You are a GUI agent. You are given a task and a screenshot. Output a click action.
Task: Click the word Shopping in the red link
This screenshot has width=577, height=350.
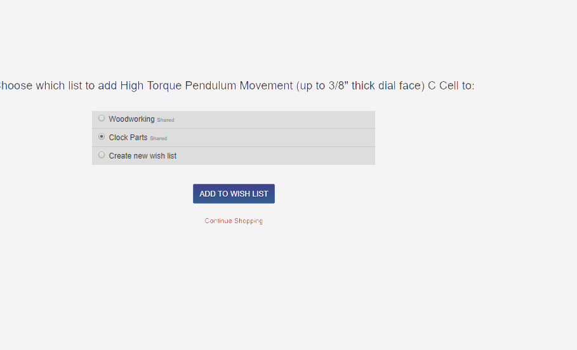pos(248,221)
